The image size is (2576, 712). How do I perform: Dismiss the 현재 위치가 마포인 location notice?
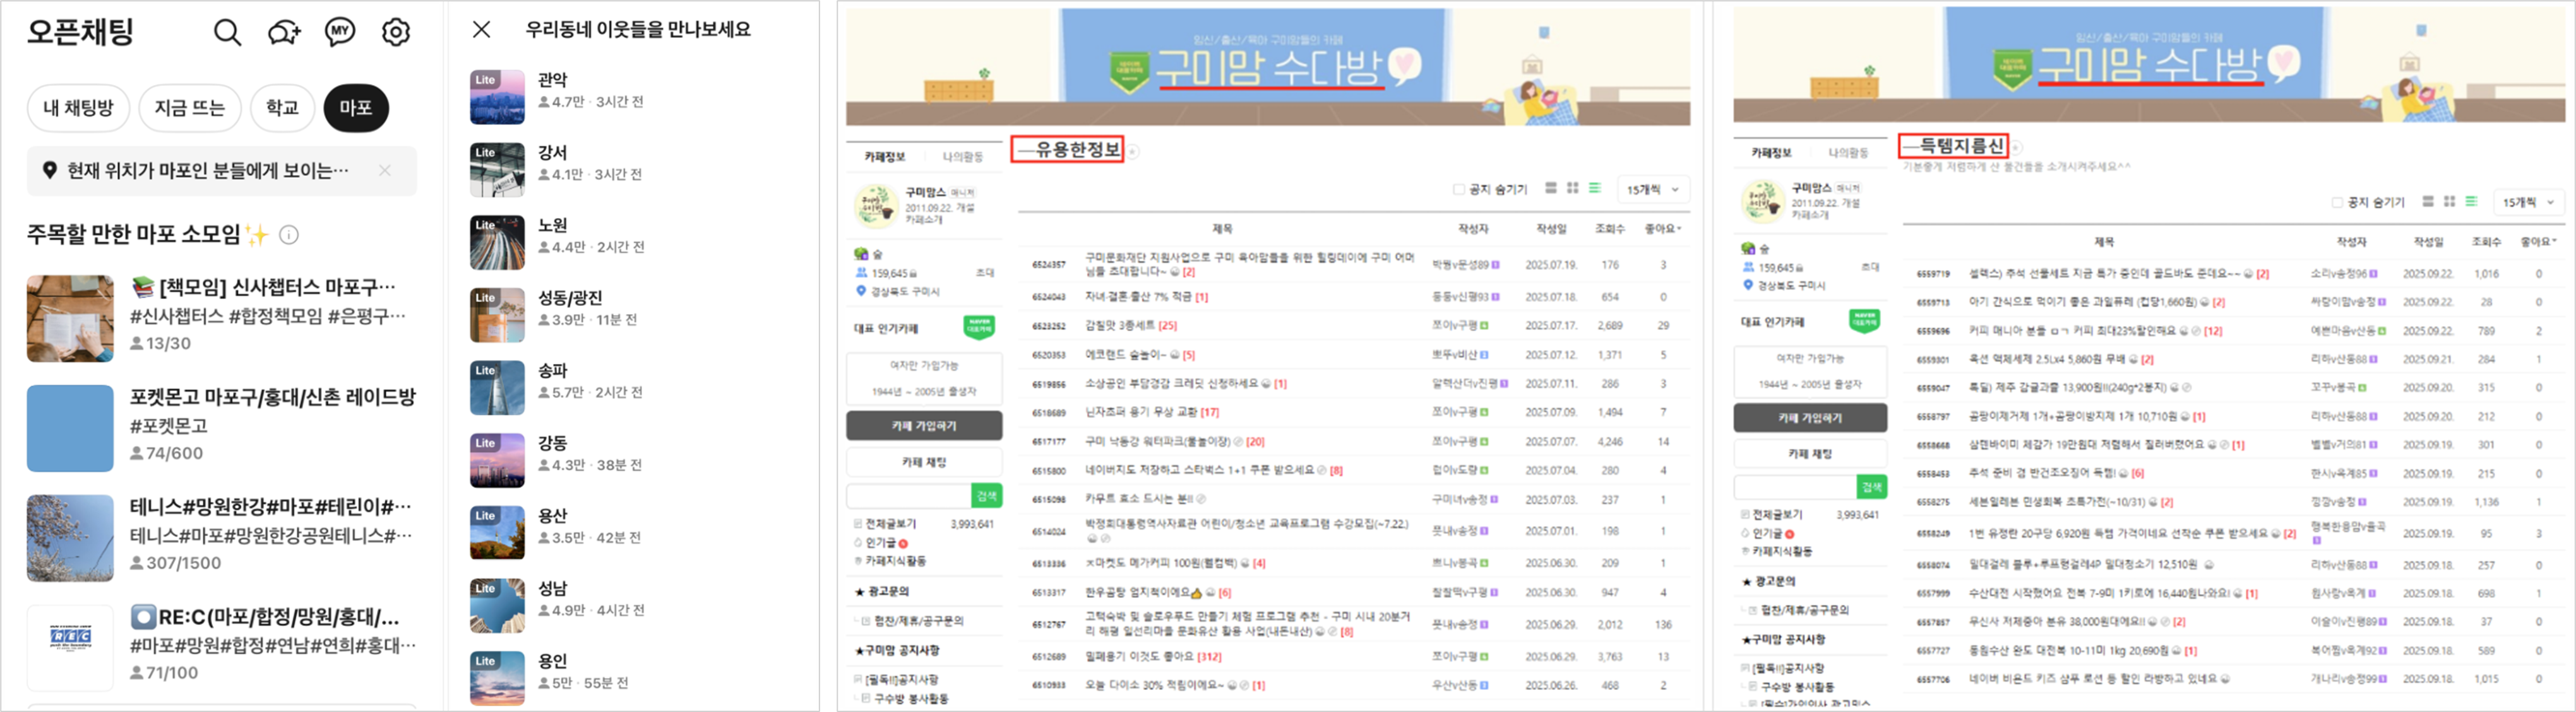click(385, 171)
